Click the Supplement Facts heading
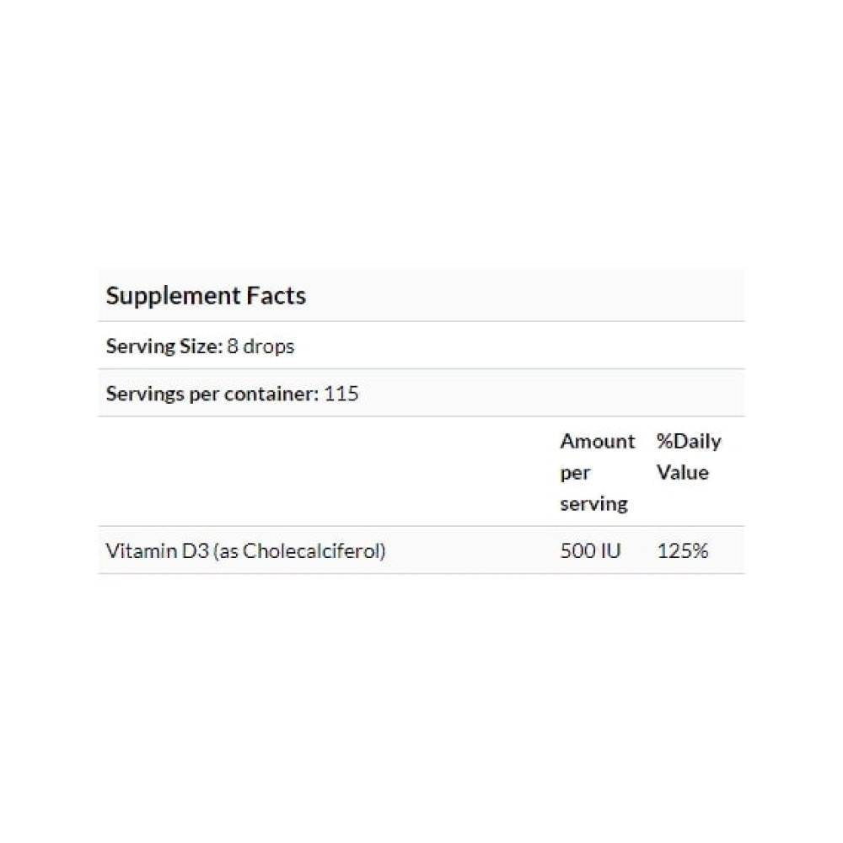 coord(206,296)
